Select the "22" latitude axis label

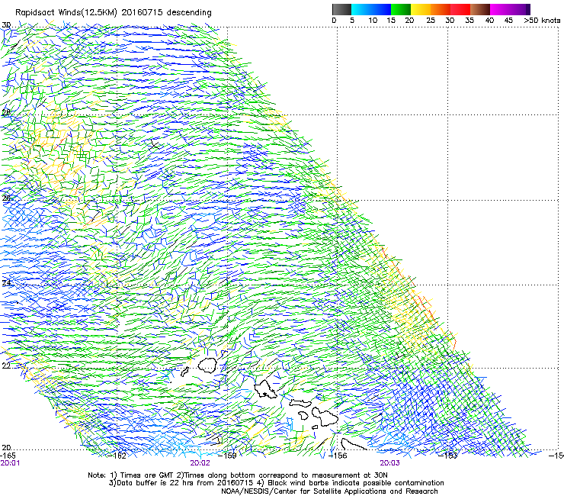coord(6,366)
